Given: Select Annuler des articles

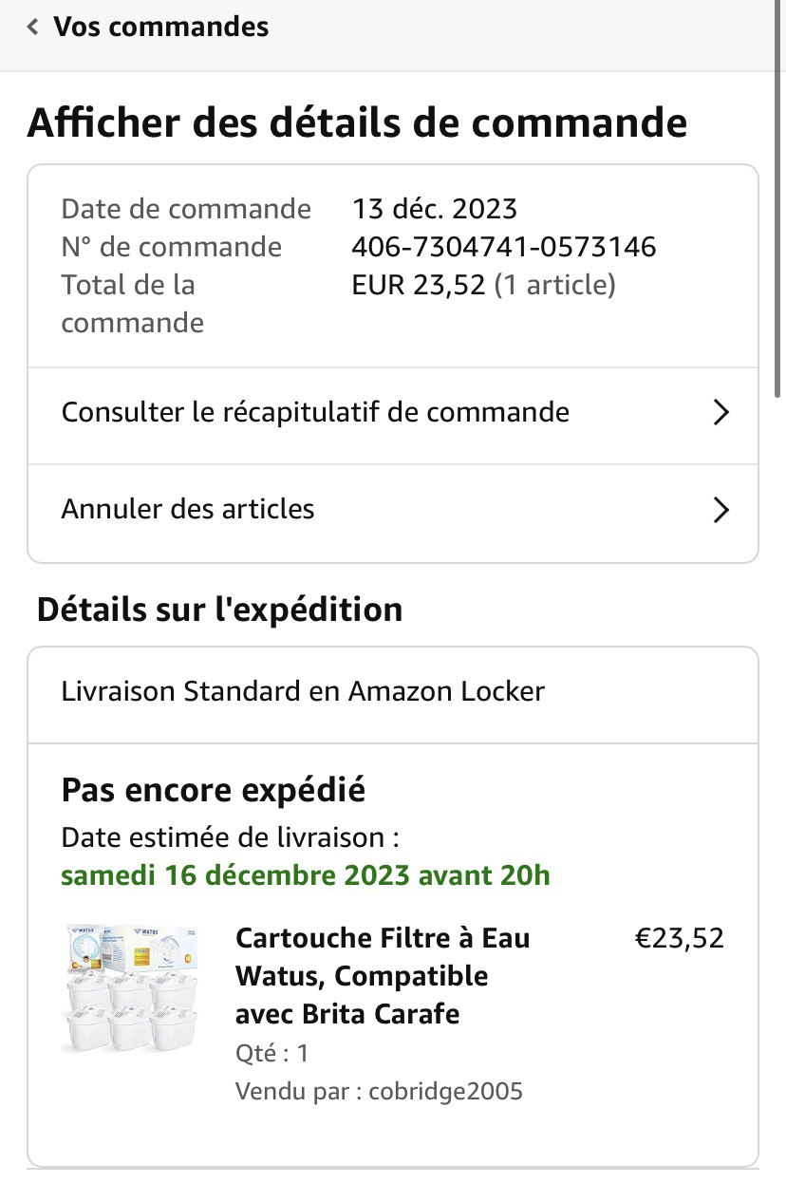Looking at the screenshot, I should (188, 510).
